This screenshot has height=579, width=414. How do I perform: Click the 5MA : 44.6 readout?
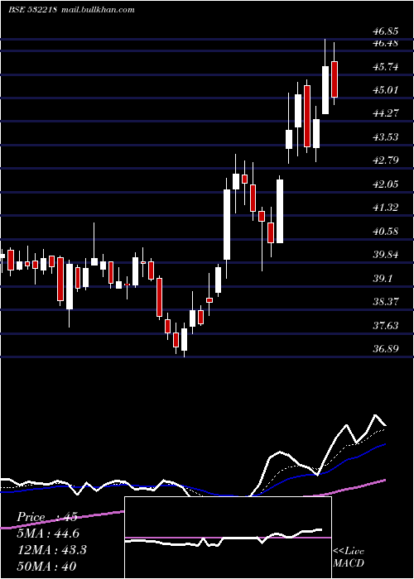(x=48, y=534)
